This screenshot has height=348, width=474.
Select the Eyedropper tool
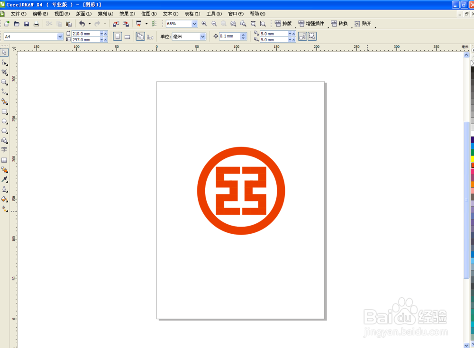pyautogui.click(x=4, y=179)
